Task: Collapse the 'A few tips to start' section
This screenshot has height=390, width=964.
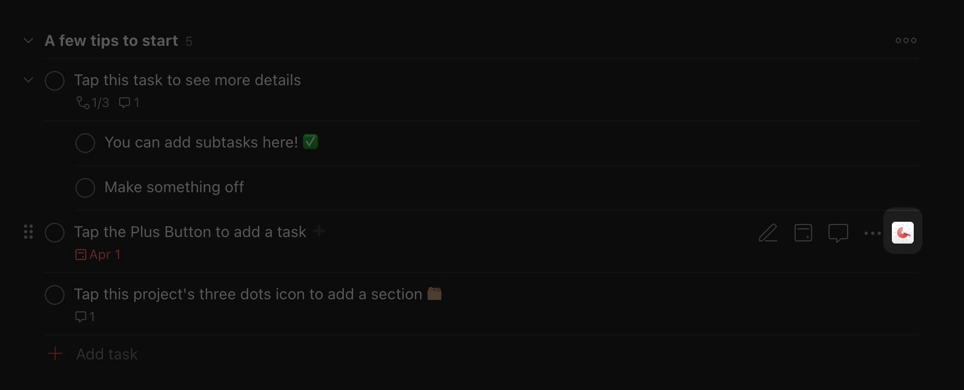Action: (x=28, y=40)
